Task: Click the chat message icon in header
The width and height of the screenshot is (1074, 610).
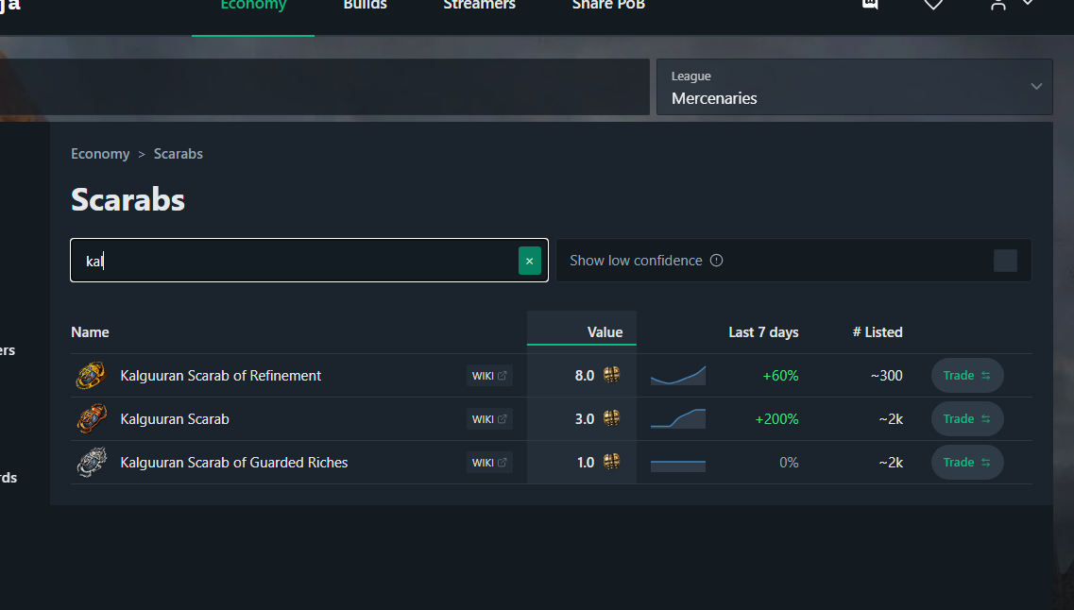Action: click(870, 4)
